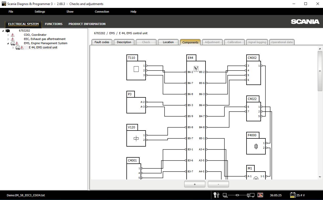323x200 pixels.
Task: Click the engine icon beside 6703202
Action: [x=8, y=31]
